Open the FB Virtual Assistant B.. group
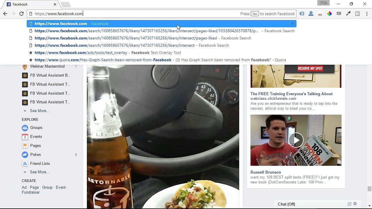The image size is (372, 209). coord(50,75)
